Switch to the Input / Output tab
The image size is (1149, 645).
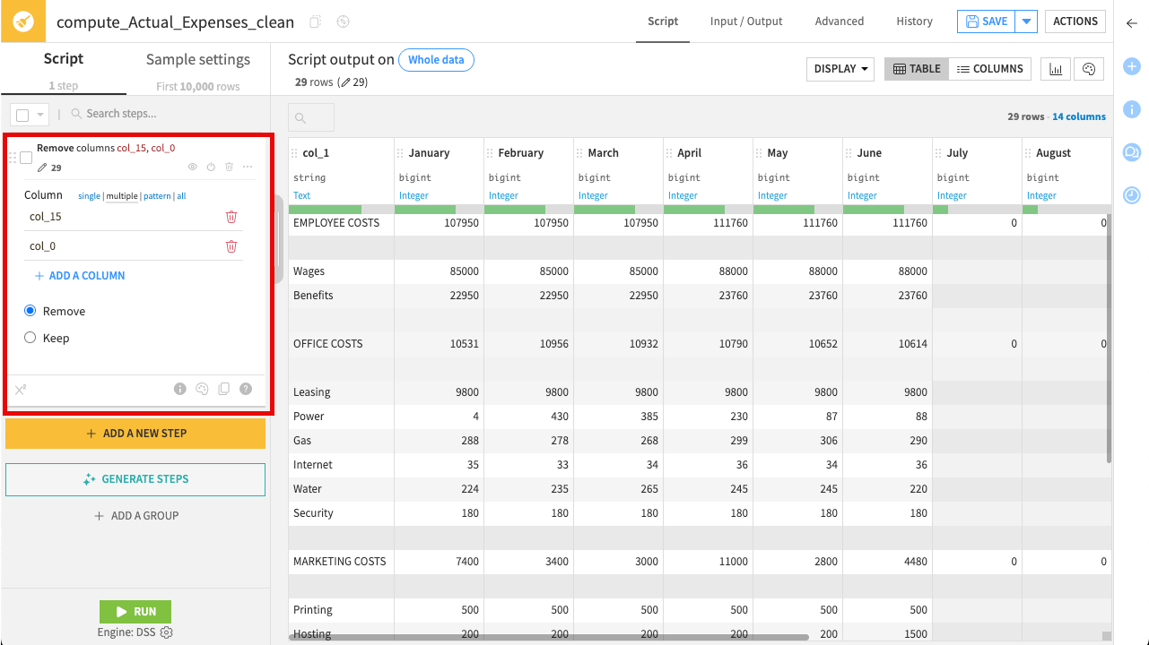(745, 21)
